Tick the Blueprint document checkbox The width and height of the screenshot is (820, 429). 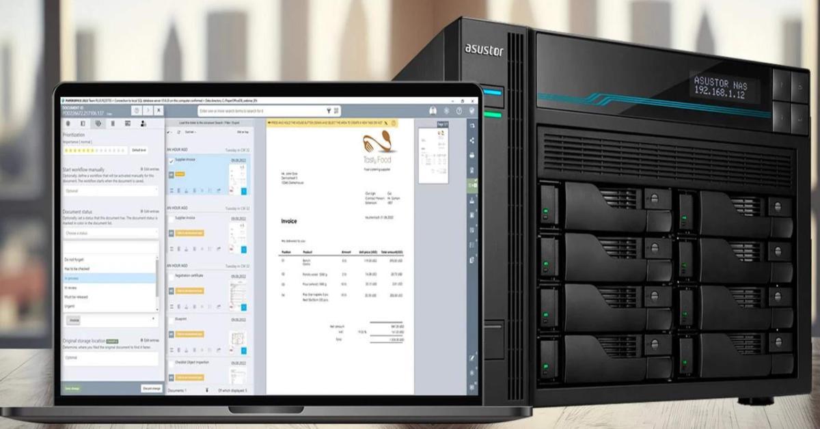171,319
